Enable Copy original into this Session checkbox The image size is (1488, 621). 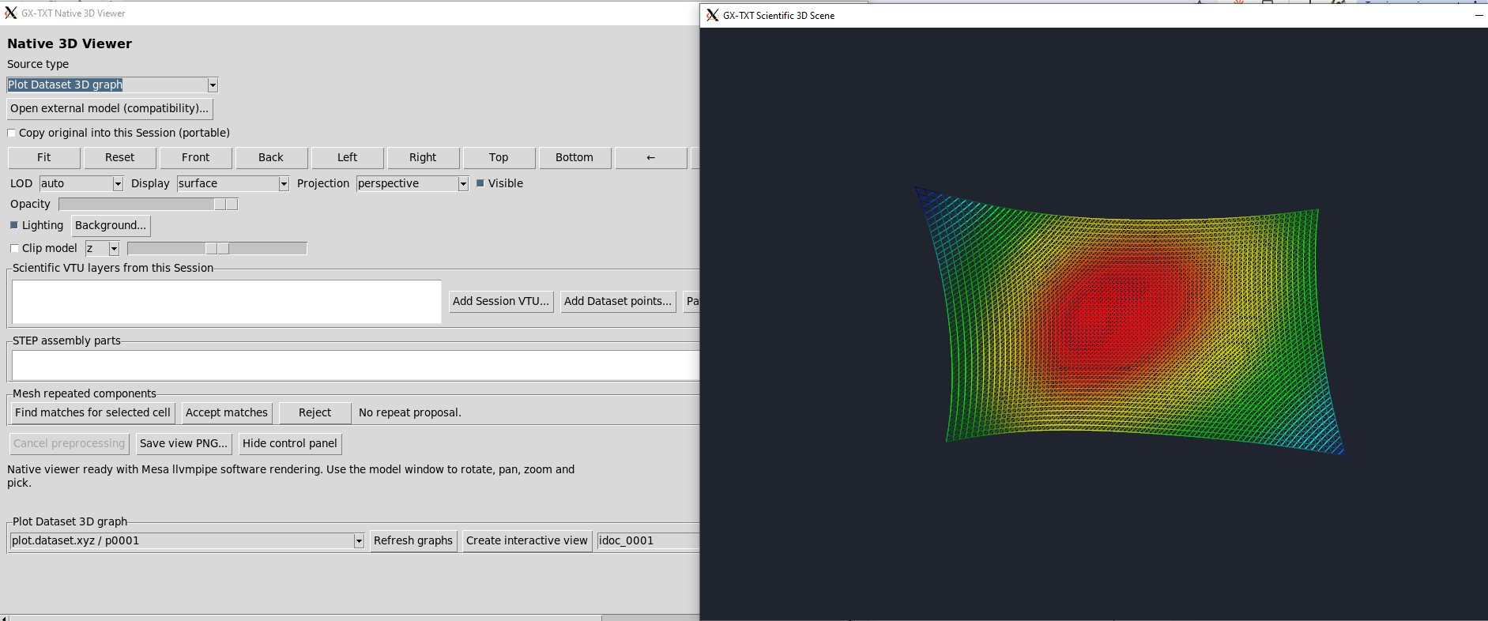[12, 134]
